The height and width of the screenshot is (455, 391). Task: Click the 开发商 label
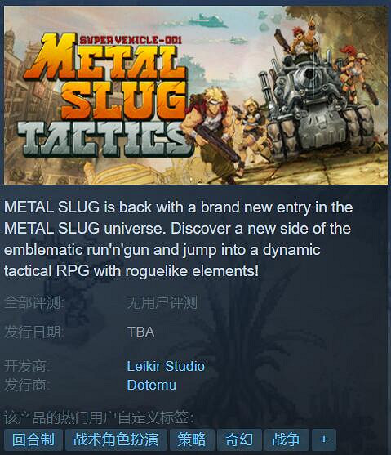pos(27,366)
